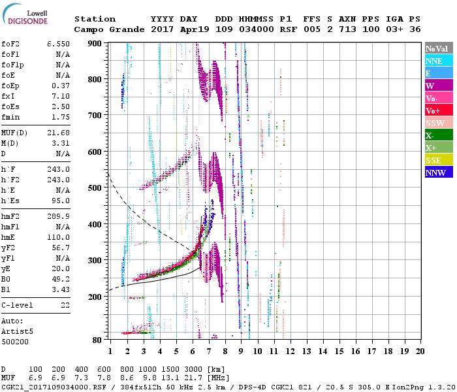Click the yF2 value 56.7
Viewport: 457px width, 392px height.
point(61,248)
